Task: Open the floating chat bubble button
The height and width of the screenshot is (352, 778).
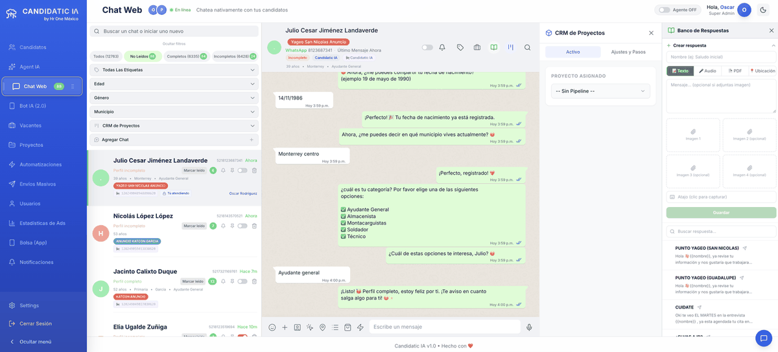Action: (763, 338)
